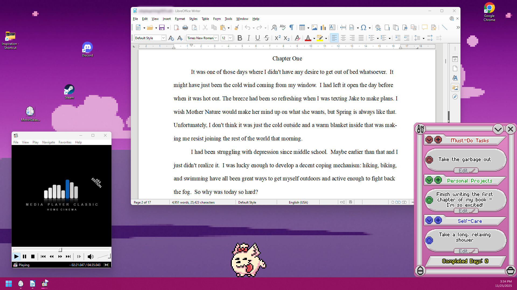Pause the playing media
This screenshot has width=517, height=290.
click(x=25, y=256)
